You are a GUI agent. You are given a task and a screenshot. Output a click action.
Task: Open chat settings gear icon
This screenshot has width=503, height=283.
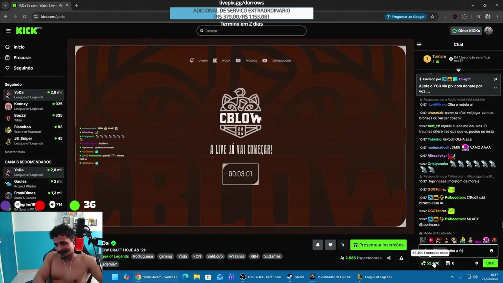477,263
